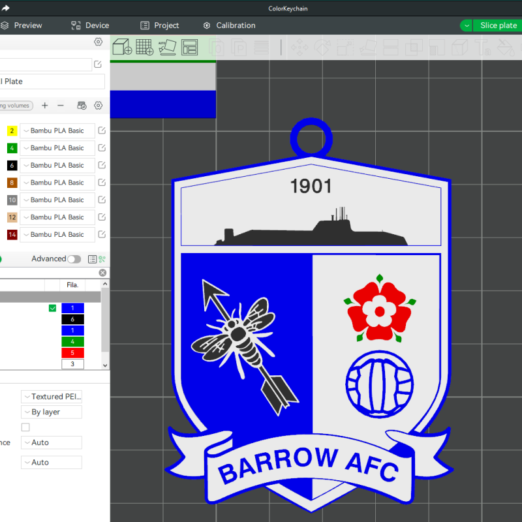Select the Lay on face tool
522x522 pixels.
pyautogui.click(x=368, y=47)
